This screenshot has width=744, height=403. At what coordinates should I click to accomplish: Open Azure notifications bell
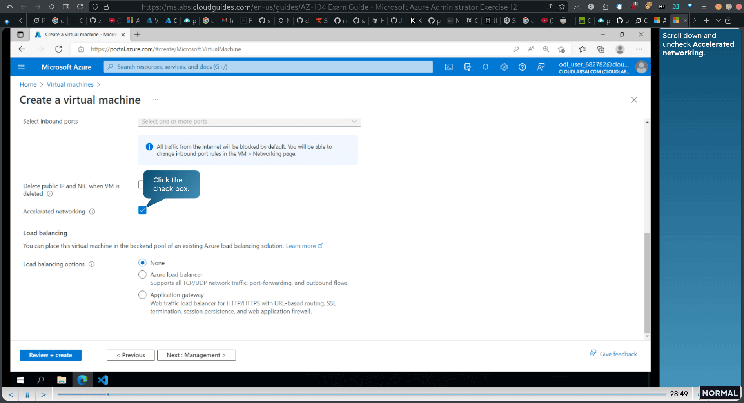[485, 67]
